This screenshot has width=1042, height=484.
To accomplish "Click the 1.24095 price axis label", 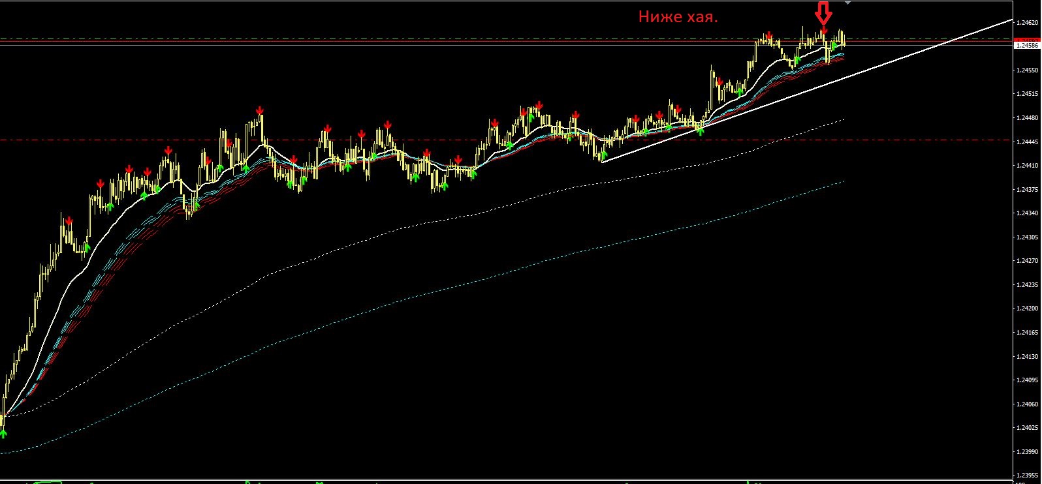I will 1027,380.
